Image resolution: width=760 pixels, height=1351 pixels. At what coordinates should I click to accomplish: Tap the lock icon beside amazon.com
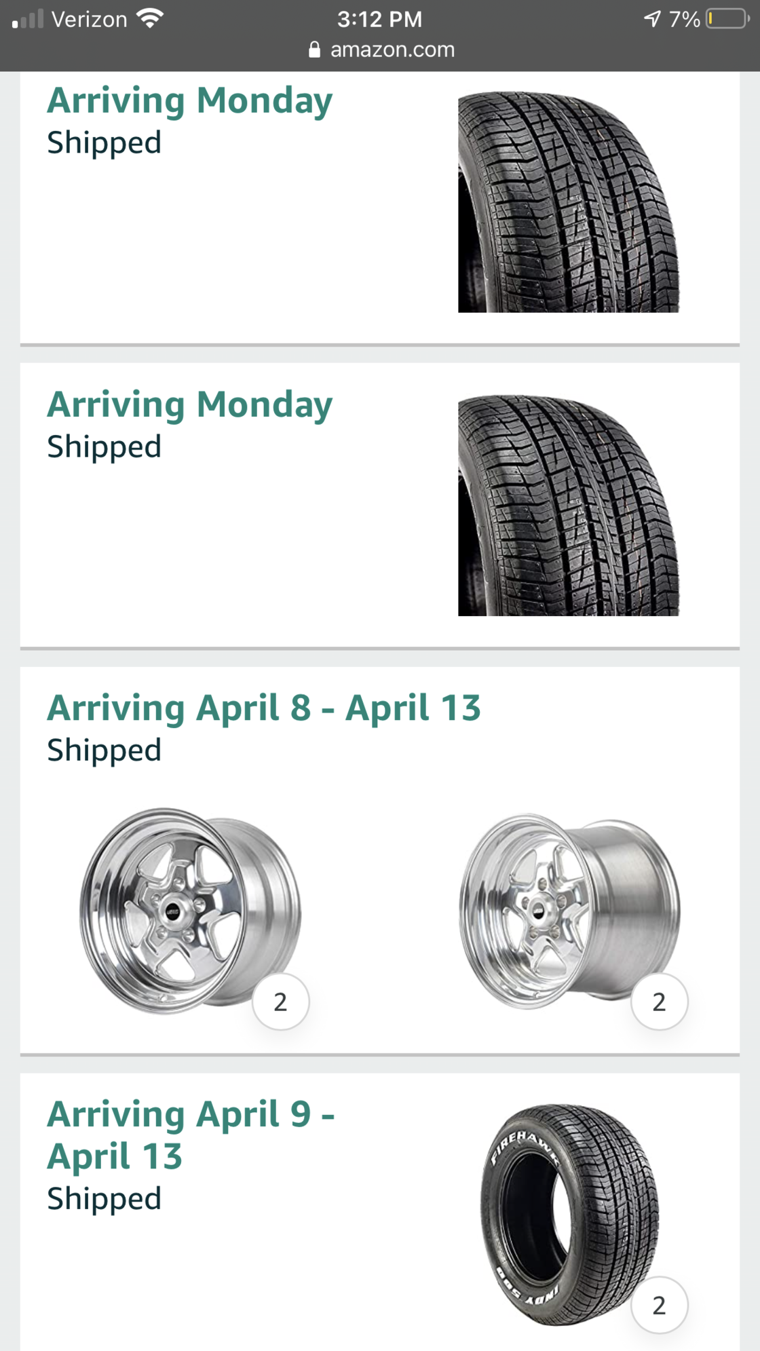(x=314, y=50)
